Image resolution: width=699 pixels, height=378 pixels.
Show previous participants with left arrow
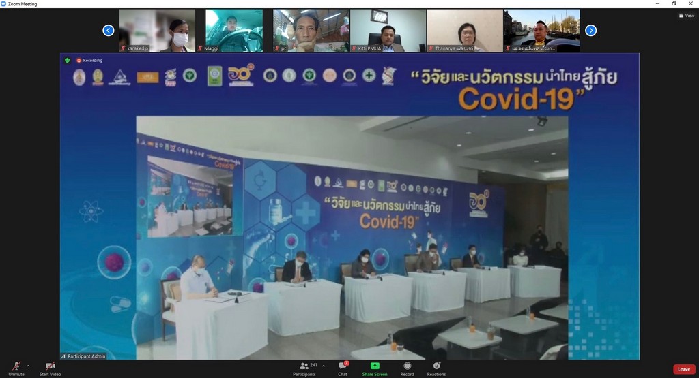(x=108, y=30)
